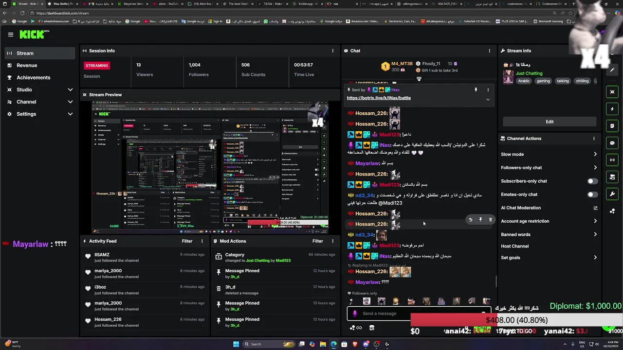The height and width of the screenshot is (350, 623).
Task: Click Madi123 link in Mod Actions
Action: (283, 261)
